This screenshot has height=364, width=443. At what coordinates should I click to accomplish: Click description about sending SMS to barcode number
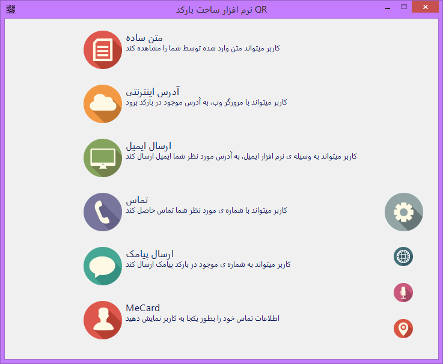coord(208,265)
